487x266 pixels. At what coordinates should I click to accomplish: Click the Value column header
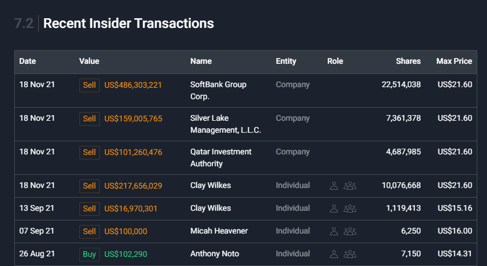89,62
